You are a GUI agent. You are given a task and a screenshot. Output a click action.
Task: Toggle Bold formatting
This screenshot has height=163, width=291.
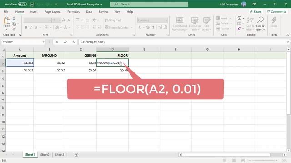26,27
